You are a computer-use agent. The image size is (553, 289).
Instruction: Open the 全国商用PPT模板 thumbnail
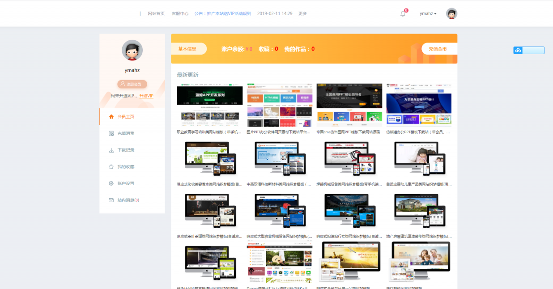pos(349,105)
